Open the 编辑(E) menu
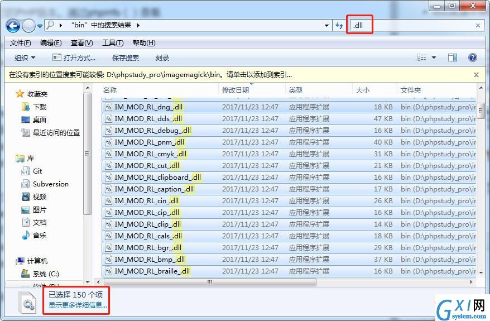 click(x=51, y=43)
